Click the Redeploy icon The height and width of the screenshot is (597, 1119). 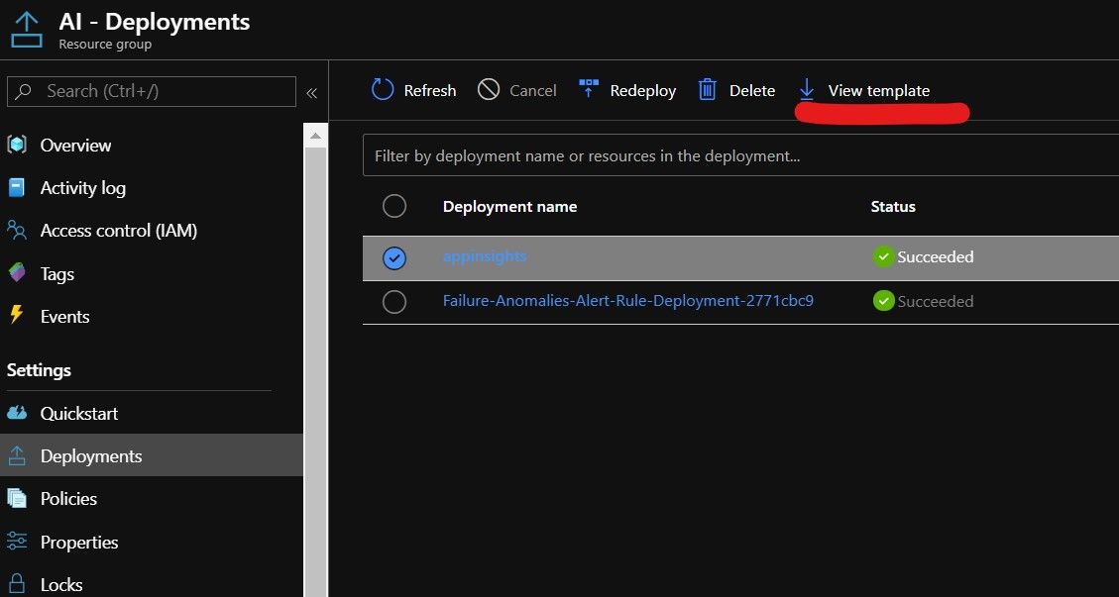tap(589, 90)
